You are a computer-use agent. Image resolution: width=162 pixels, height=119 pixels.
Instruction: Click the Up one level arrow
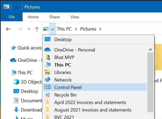(x=37, y=29)
